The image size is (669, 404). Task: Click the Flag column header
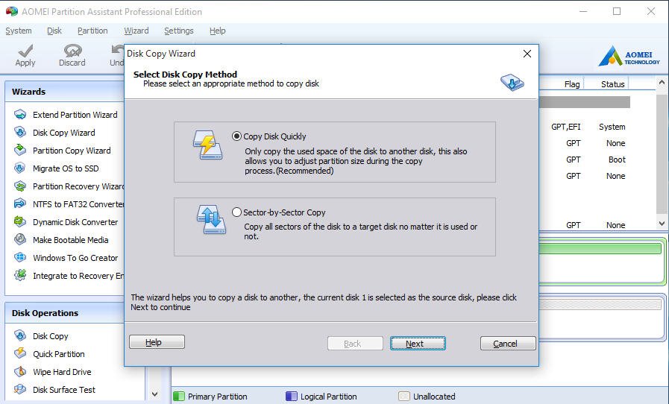[572, 84]
